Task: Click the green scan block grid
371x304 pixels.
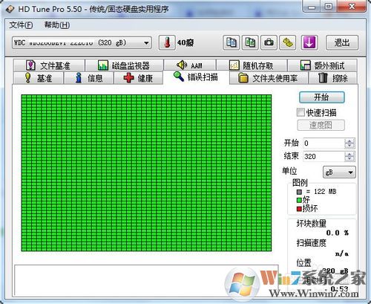Action: 146,172
